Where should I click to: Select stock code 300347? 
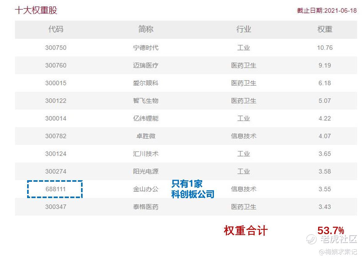[x=56, y=207]
